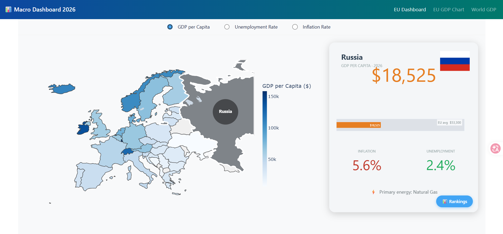Click the GDP per Capita color scale
The height and width of the screenshot is (234, 503).
[265, 138]
